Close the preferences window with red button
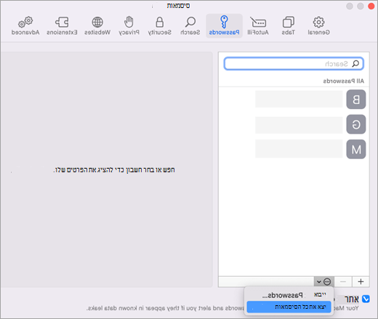The height and width of the screenshot is (319, 378). pos(371,6)
